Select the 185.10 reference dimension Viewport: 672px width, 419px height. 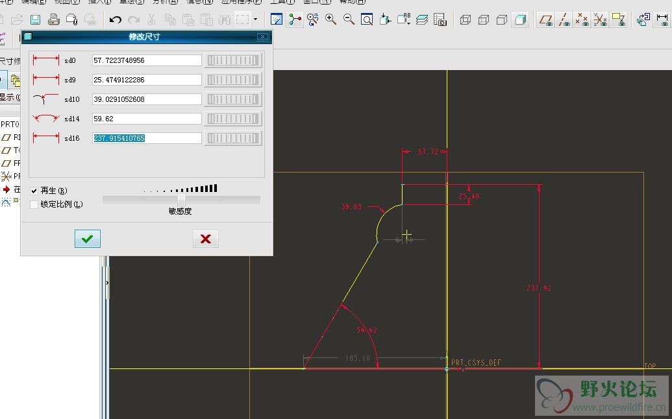pos(358,358)
